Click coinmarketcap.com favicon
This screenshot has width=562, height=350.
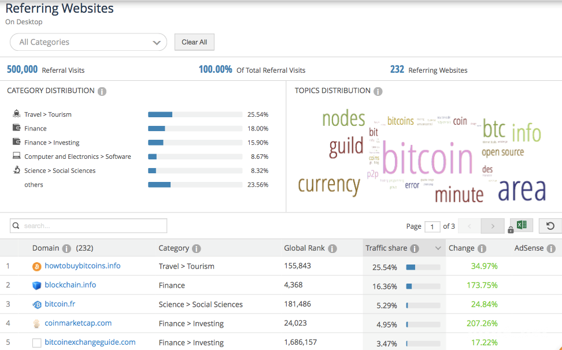(x=36, y=324)
